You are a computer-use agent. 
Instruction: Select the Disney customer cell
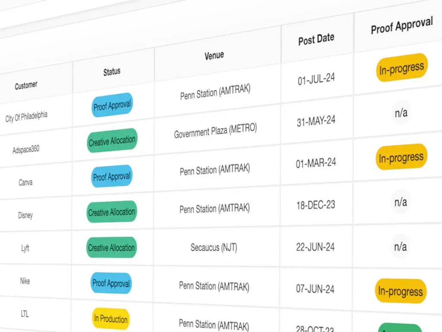coord(25,215)
